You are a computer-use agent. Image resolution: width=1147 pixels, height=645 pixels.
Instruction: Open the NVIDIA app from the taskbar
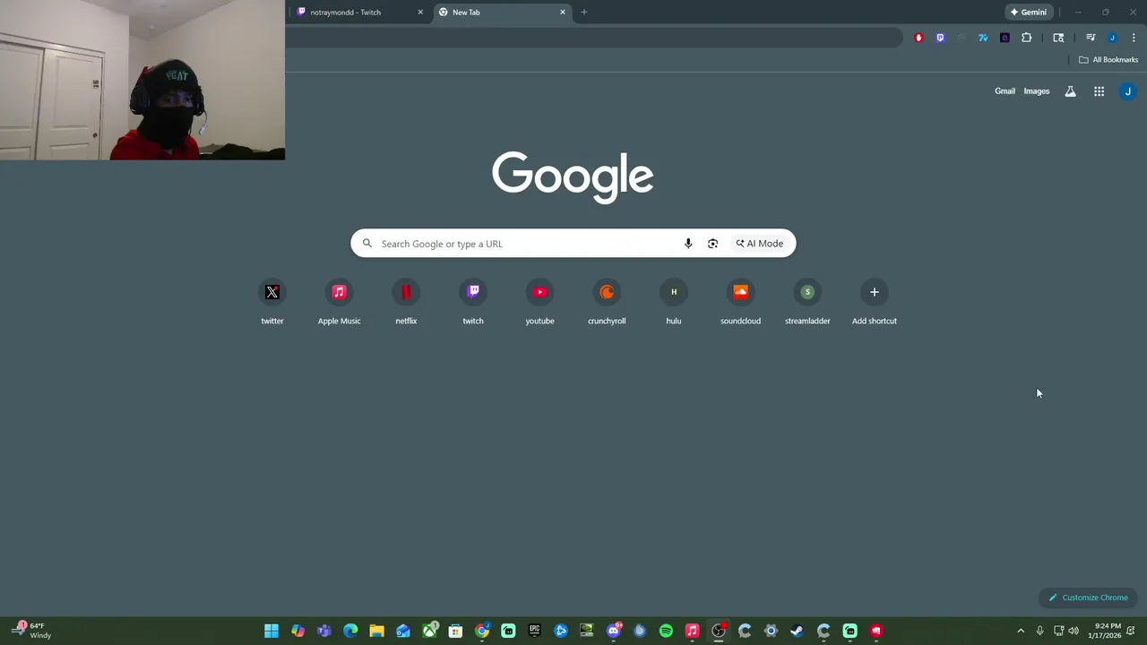click(x=587, y=631)
